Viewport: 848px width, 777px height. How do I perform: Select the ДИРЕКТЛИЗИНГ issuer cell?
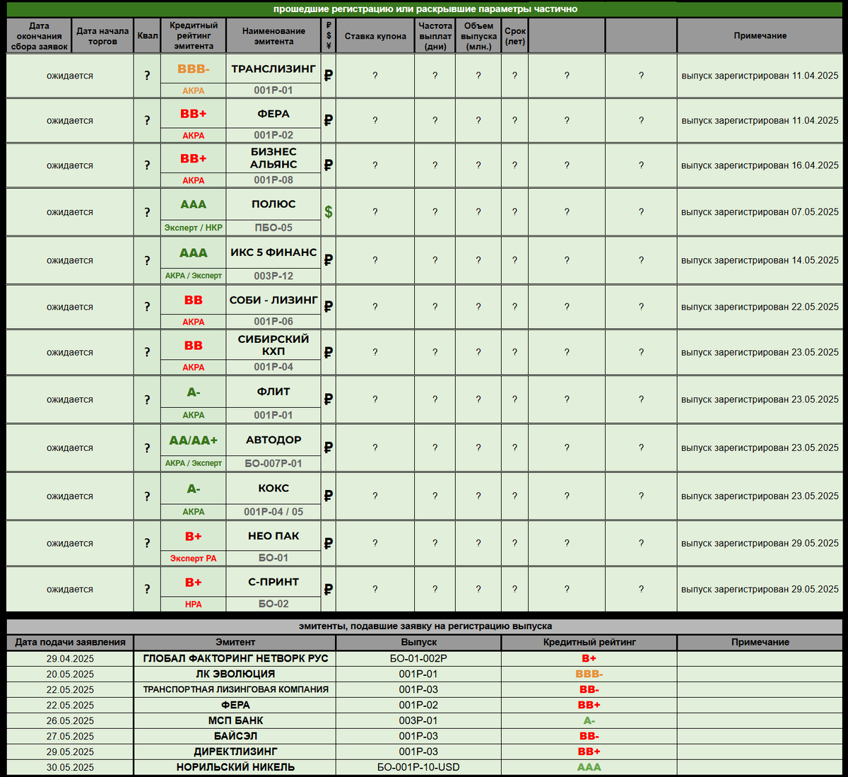click(235, 752)
